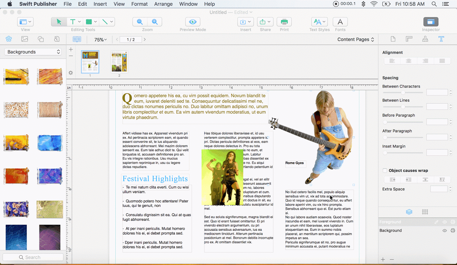
Task: Open the Insert menu in menu bar
Action: (x=100, y=4)
